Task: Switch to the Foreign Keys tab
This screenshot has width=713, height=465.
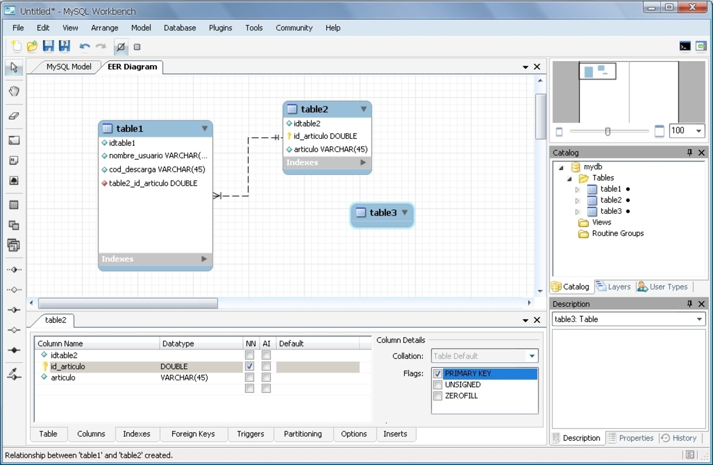Action: coord(193,434)
